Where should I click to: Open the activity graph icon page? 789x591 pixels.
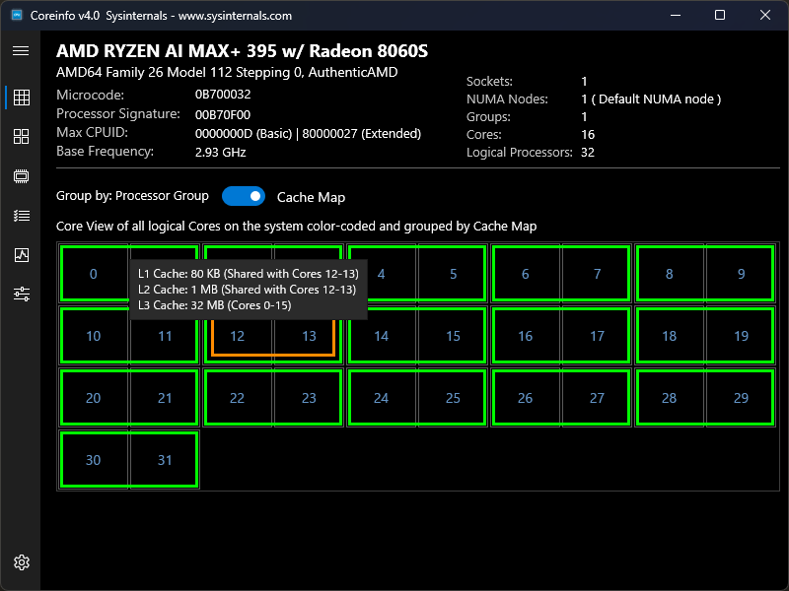[x=21, y=255]
